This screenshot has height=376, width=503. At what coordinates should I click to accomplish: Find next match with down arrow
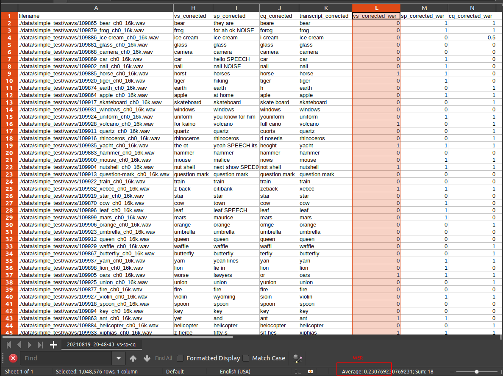[x=147, y=358]
